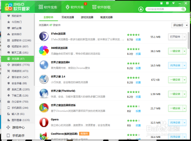This screenshot has width=191, height=141.
Task: Open the download manager arrow icon
Action: coord(141,9)
